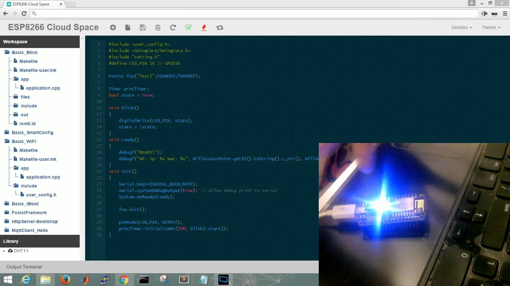This screenshot has width=510, height=286.
Task: Open Sublime Text from the taskbar
Action: coord(184,280)
